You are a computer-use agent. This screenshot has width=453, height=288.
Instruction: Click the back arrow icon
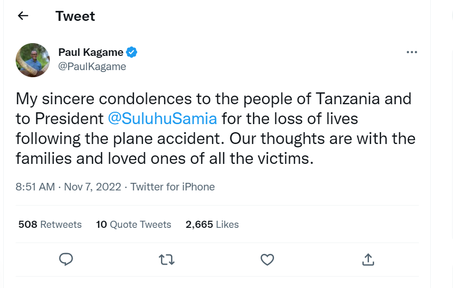tap(23, 16)
